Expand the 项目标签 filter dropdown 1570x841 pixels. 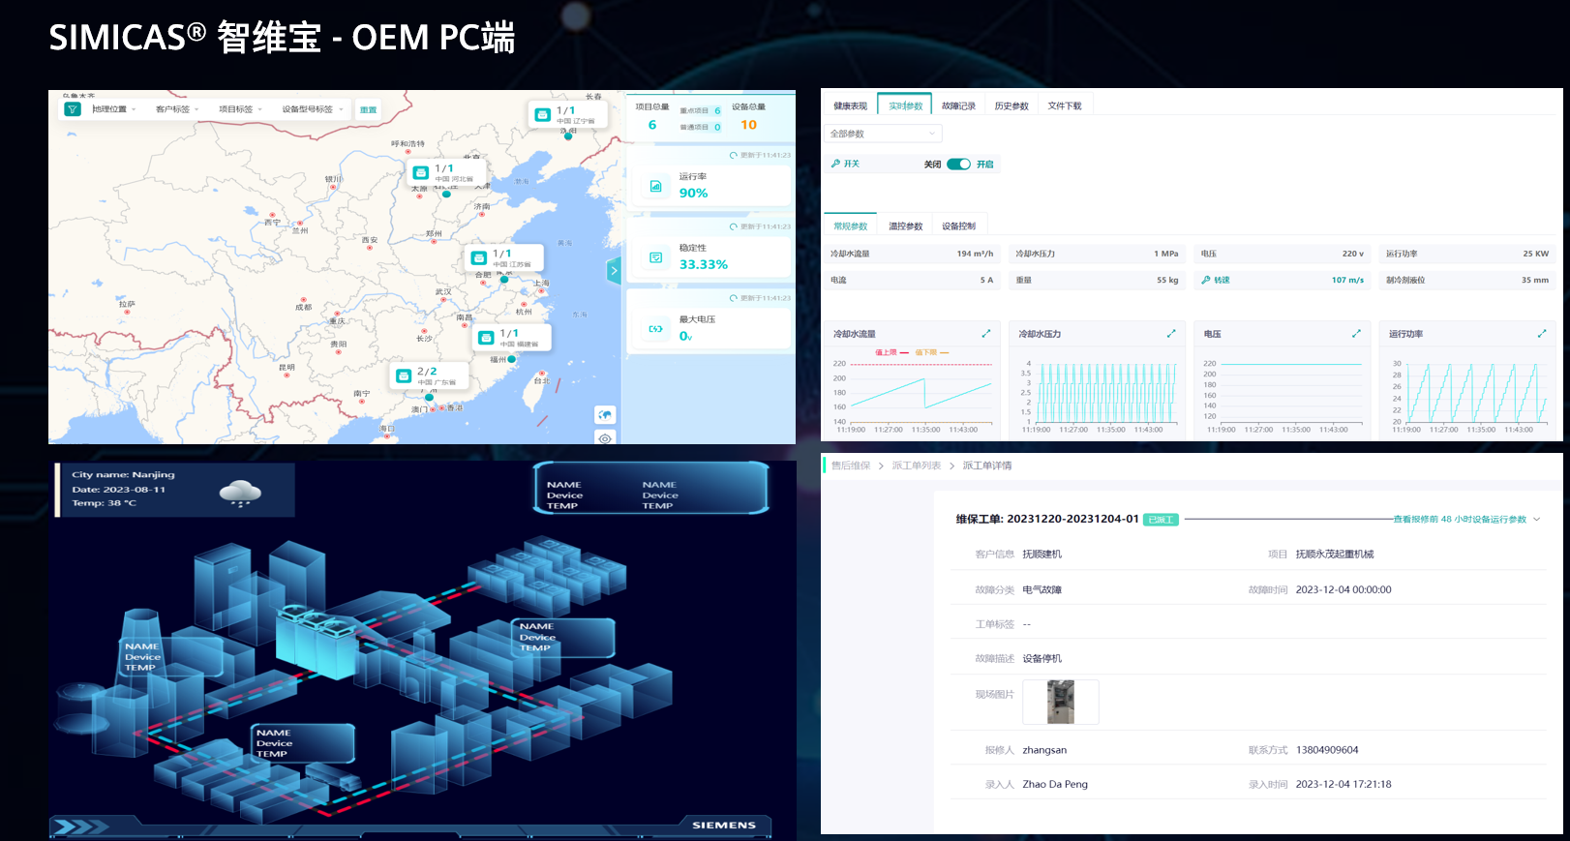[x=240, y=109]
